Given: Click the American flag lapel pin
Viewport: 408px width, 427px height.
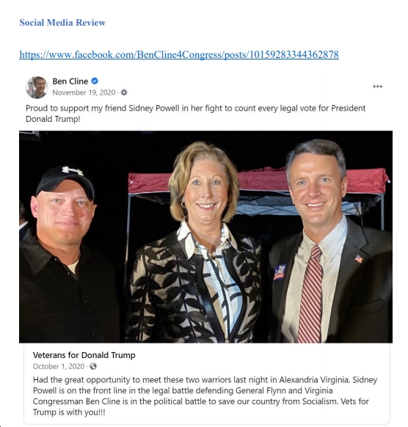Looking at the screenshot, I should point(359,259).
